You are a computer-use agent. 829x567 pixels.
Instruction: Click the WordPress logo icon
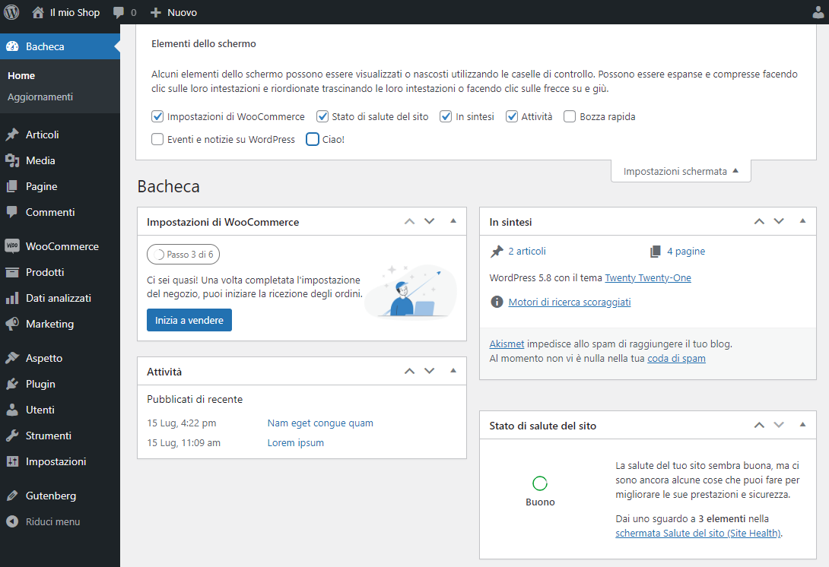12,12
